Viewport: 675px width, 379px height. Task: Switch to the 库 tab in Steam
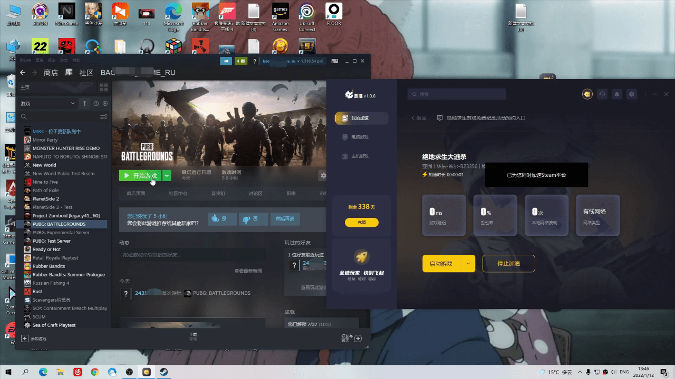point(69,73)
